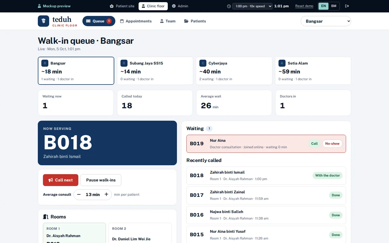
Task: Select the Clinic floor view
Action: tap(153, 6)
